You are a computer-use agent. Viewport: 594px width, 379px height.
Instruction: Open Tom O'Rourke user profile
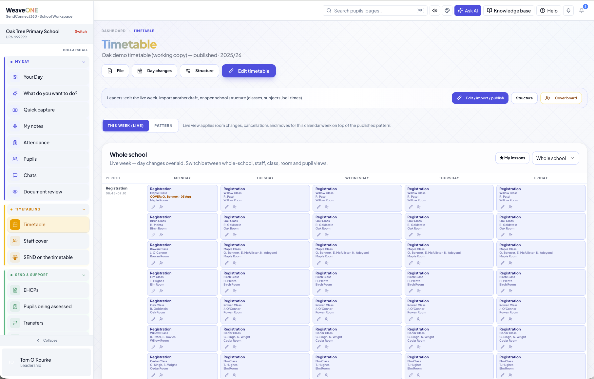(47, 362)
